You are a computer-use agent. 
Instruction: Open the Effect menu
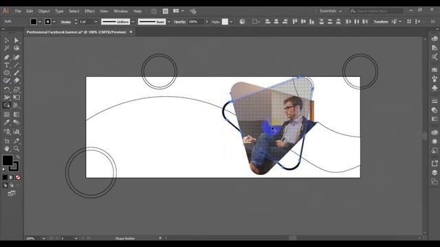tap(89, 11)
